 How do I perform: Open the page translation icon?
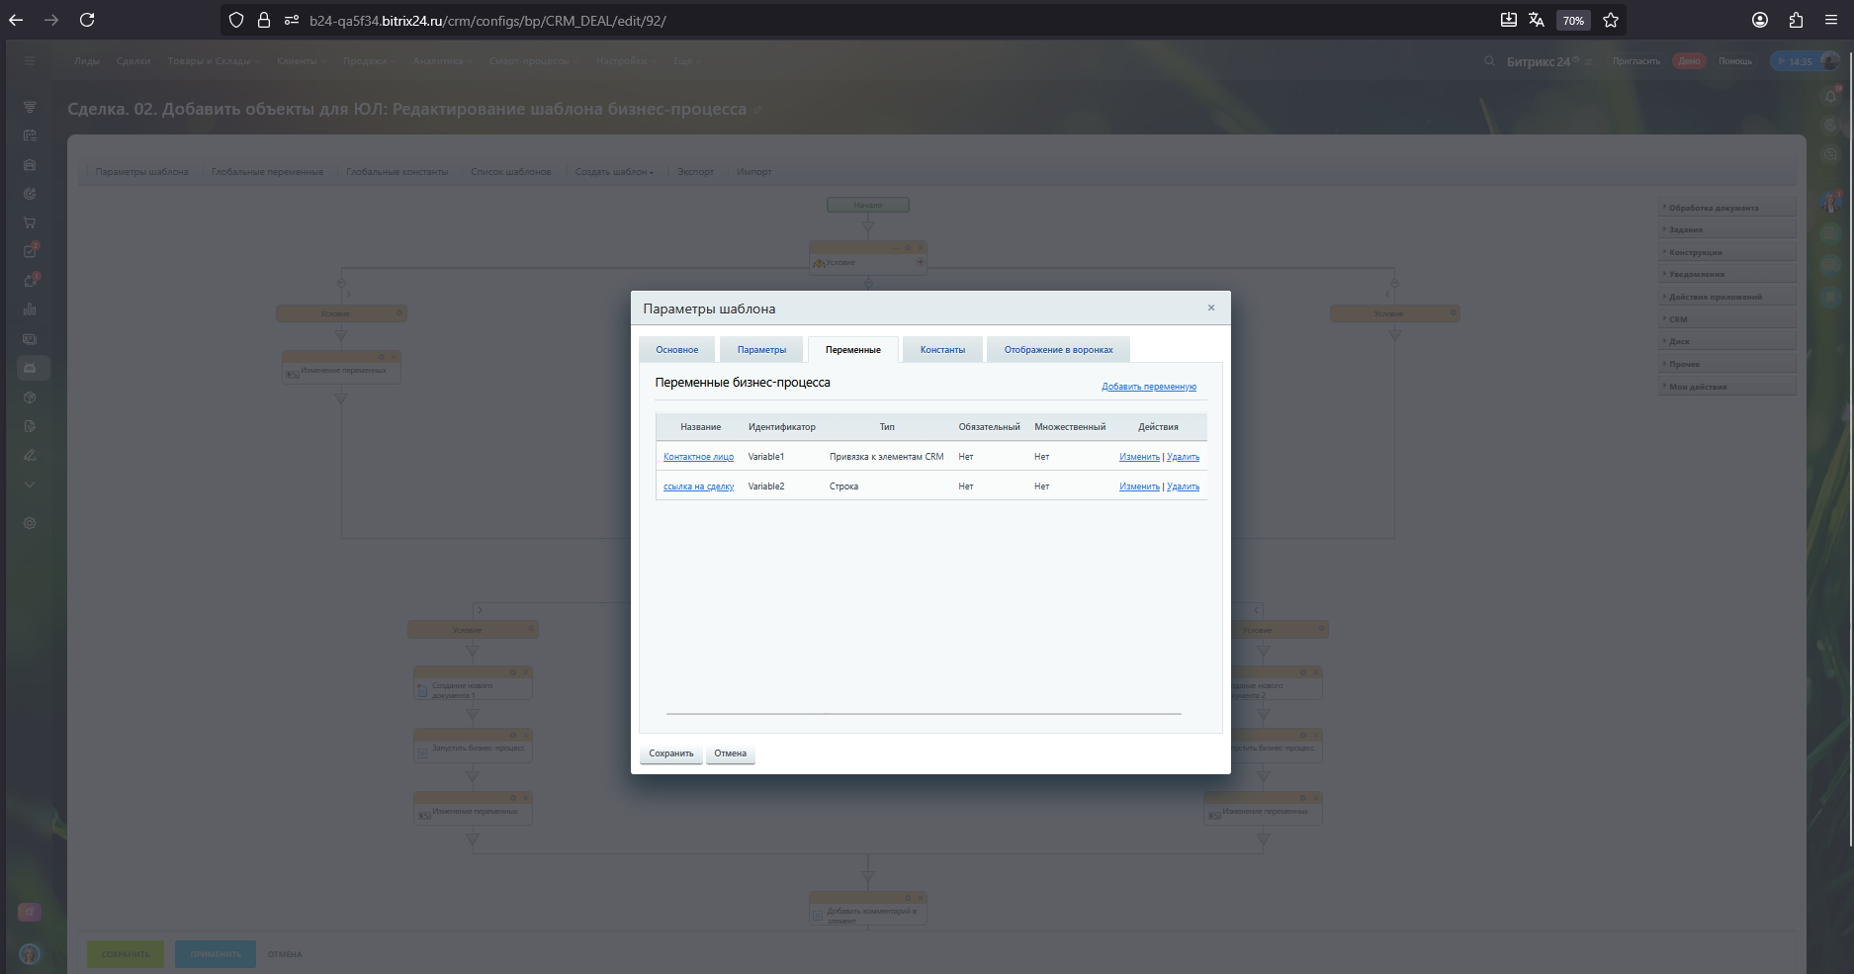click(1537, 20)
